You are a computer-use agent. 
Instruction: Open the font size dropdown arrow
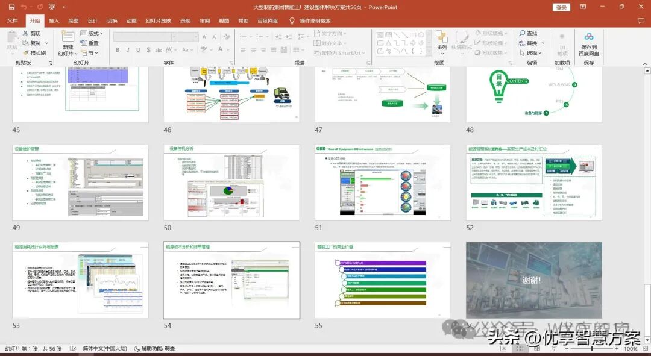pos(195,37)
